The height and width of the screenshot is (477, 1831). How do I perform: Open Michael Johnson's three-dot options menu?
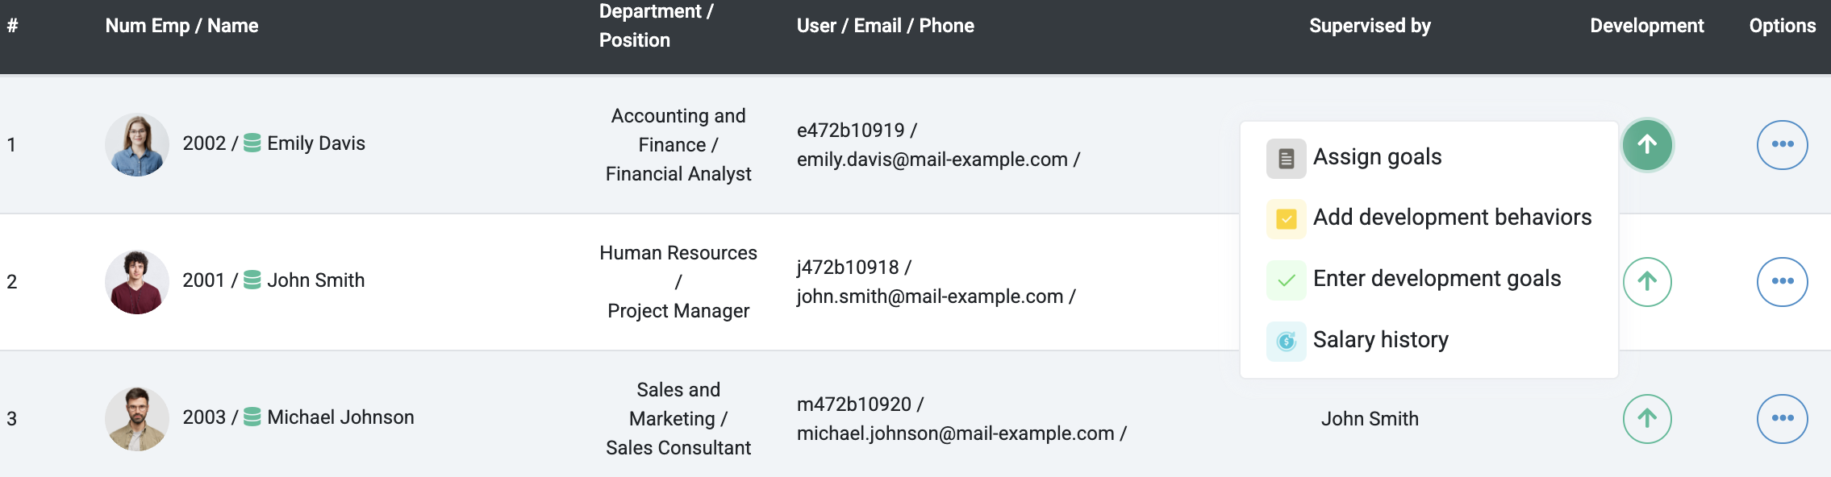click(1783, 419)
